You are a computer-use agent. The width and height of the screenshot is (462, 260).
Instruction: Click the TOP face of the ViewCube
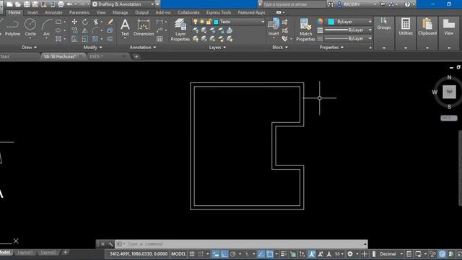[x=449, y=92]
